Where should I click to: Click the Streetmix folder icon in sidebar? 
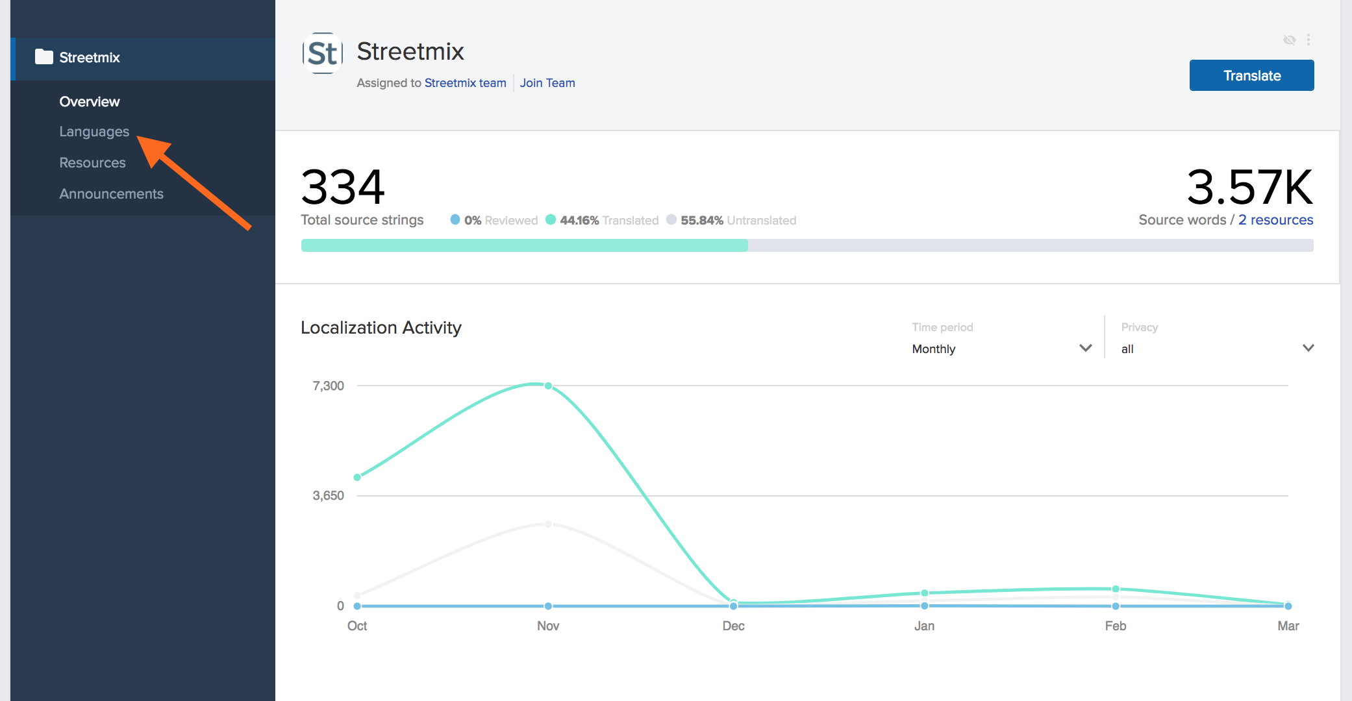point(44,57)
